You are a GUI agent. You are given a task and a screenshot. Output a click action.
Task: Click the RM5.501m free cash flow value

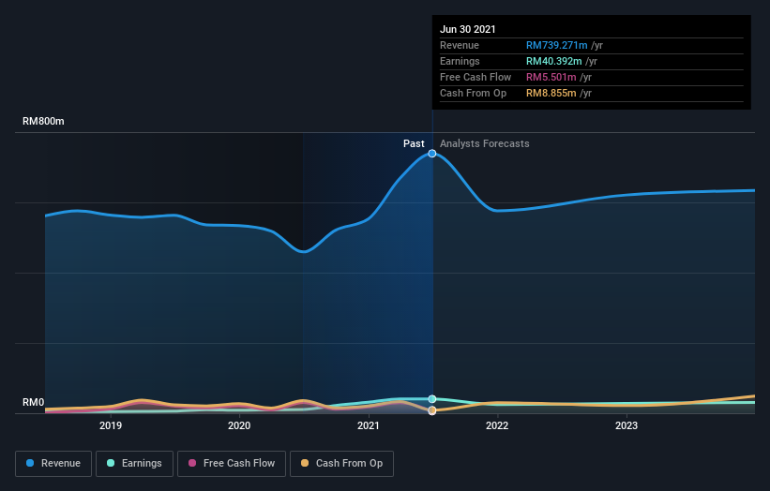pyautogui.click(x=551, y=77)
